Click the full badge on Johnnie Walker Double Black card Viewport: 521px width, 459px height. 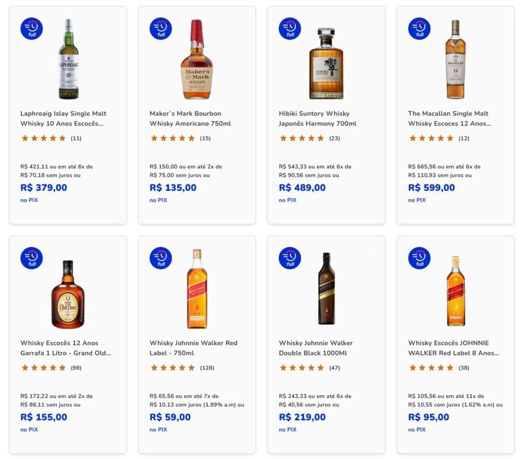click(x=290, y=258)
